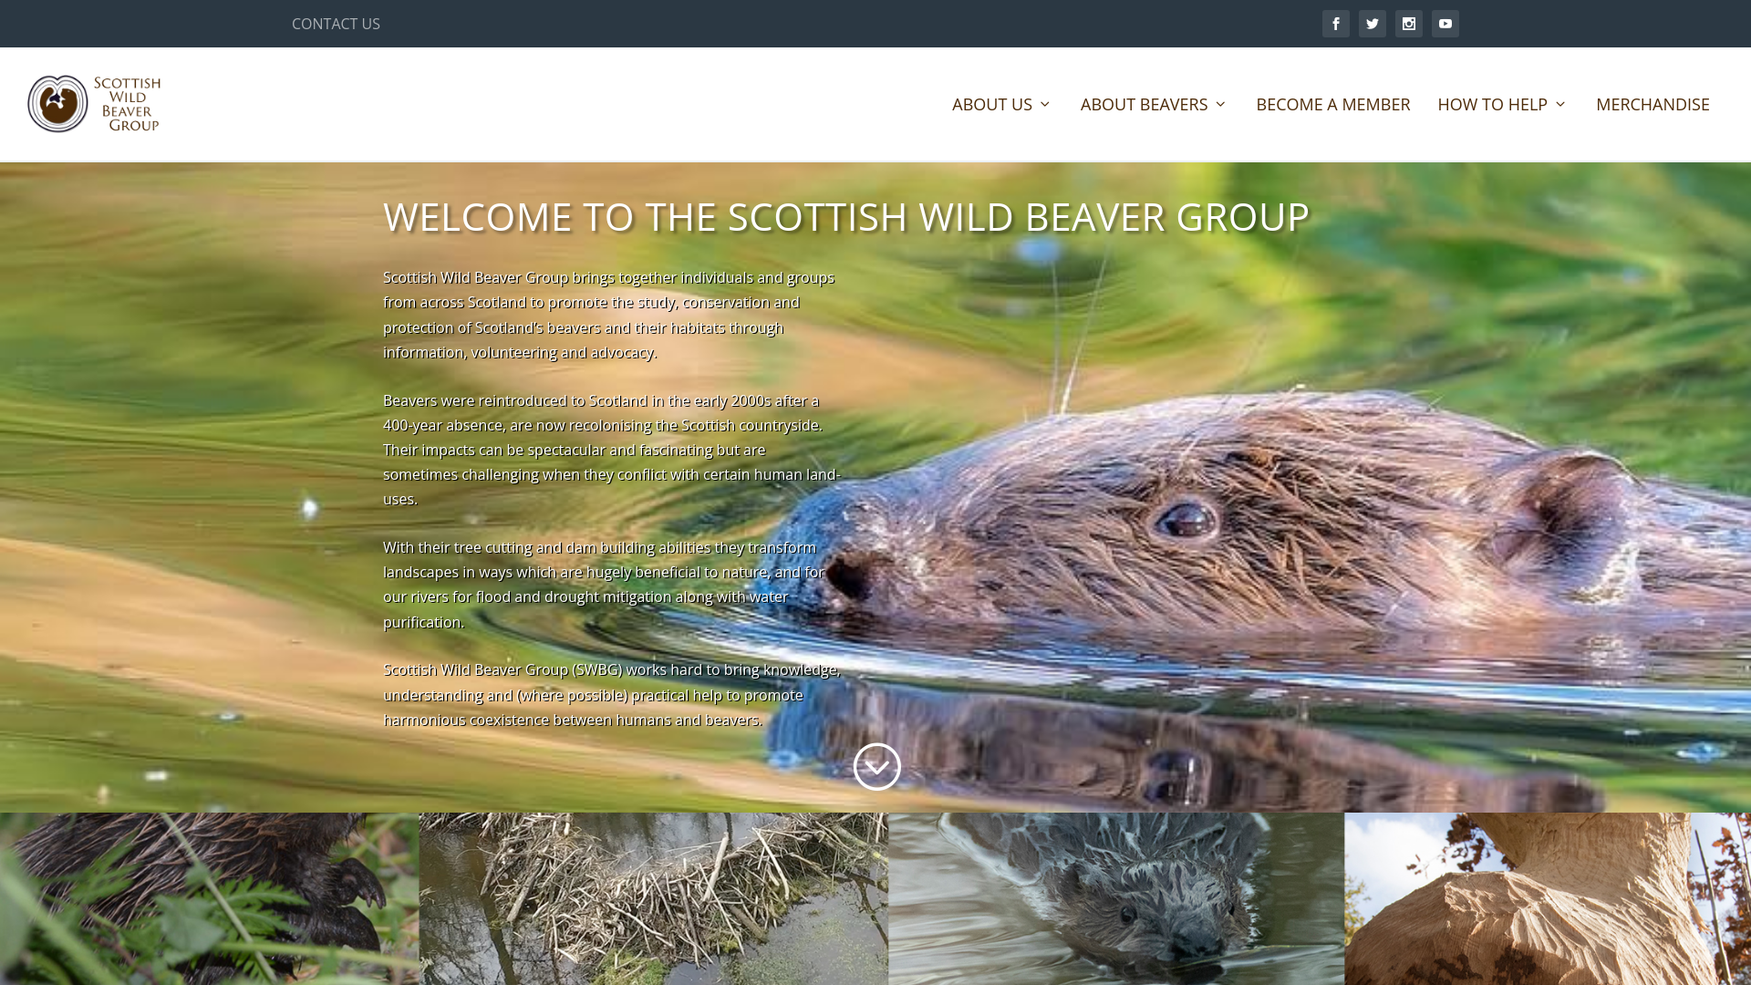This screenshot has height=985, width=1751.
Task: Open thumbnail of gnawed tree trunk
Action: 1548,898
